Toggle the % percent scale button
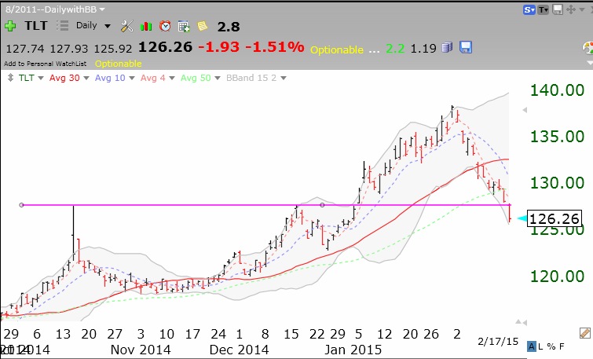The width and height of the screenshot is (593, 359). click(551, 346)
